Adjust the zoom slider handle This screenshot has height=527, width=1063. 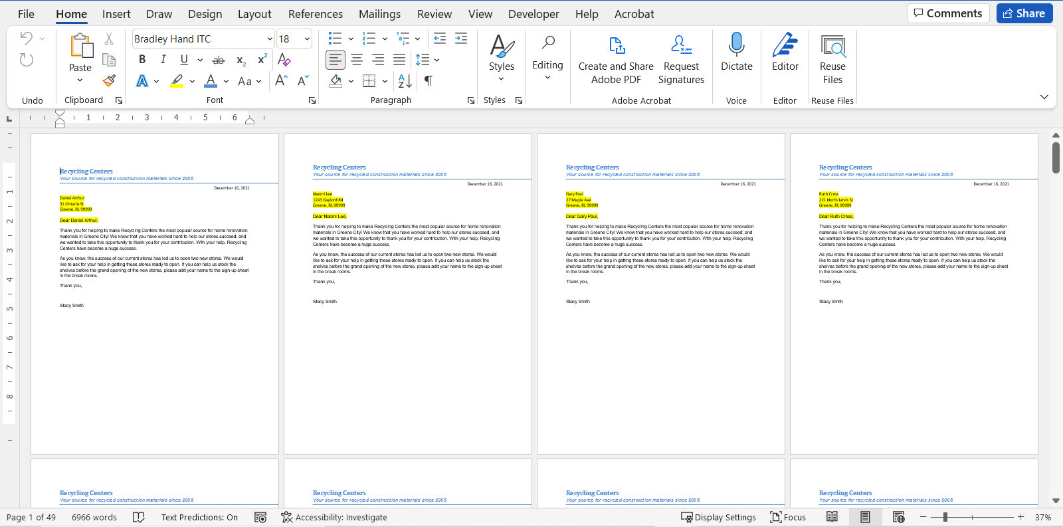pos(945,517)
